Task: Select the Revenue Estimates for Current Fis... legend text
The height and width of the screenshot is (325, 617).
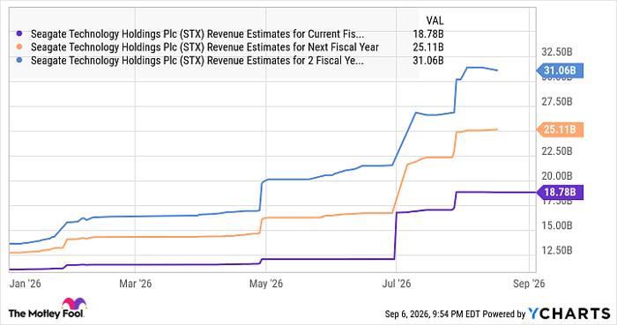Action: (x=197, y=34)
